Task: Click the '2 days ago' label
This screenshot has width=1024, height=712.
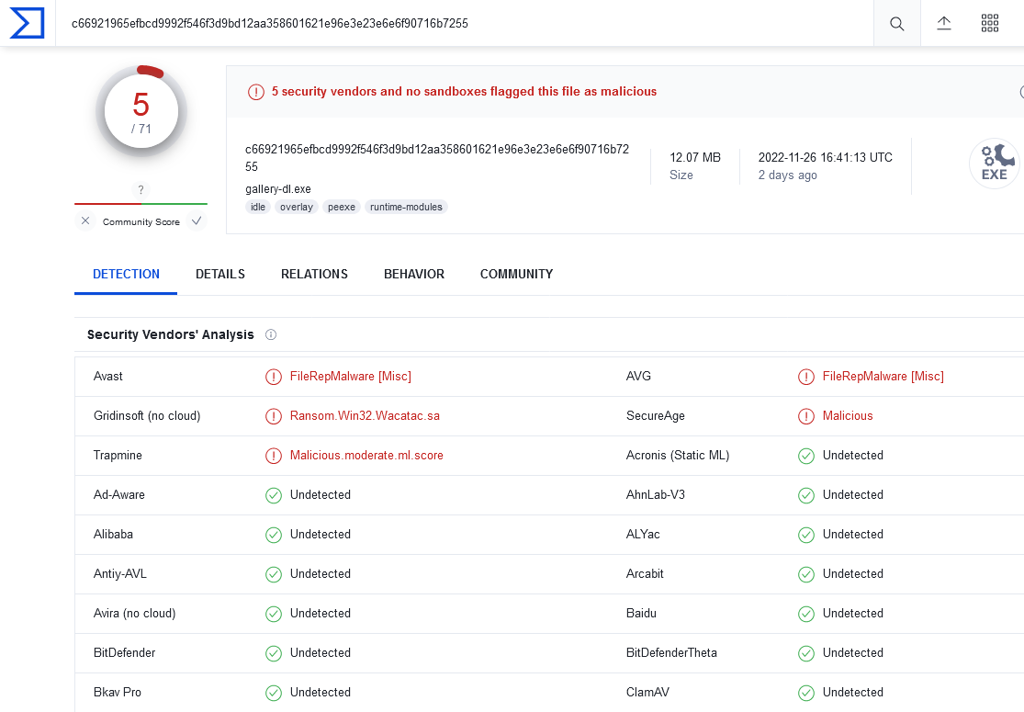Action: [x=787, y=175]
